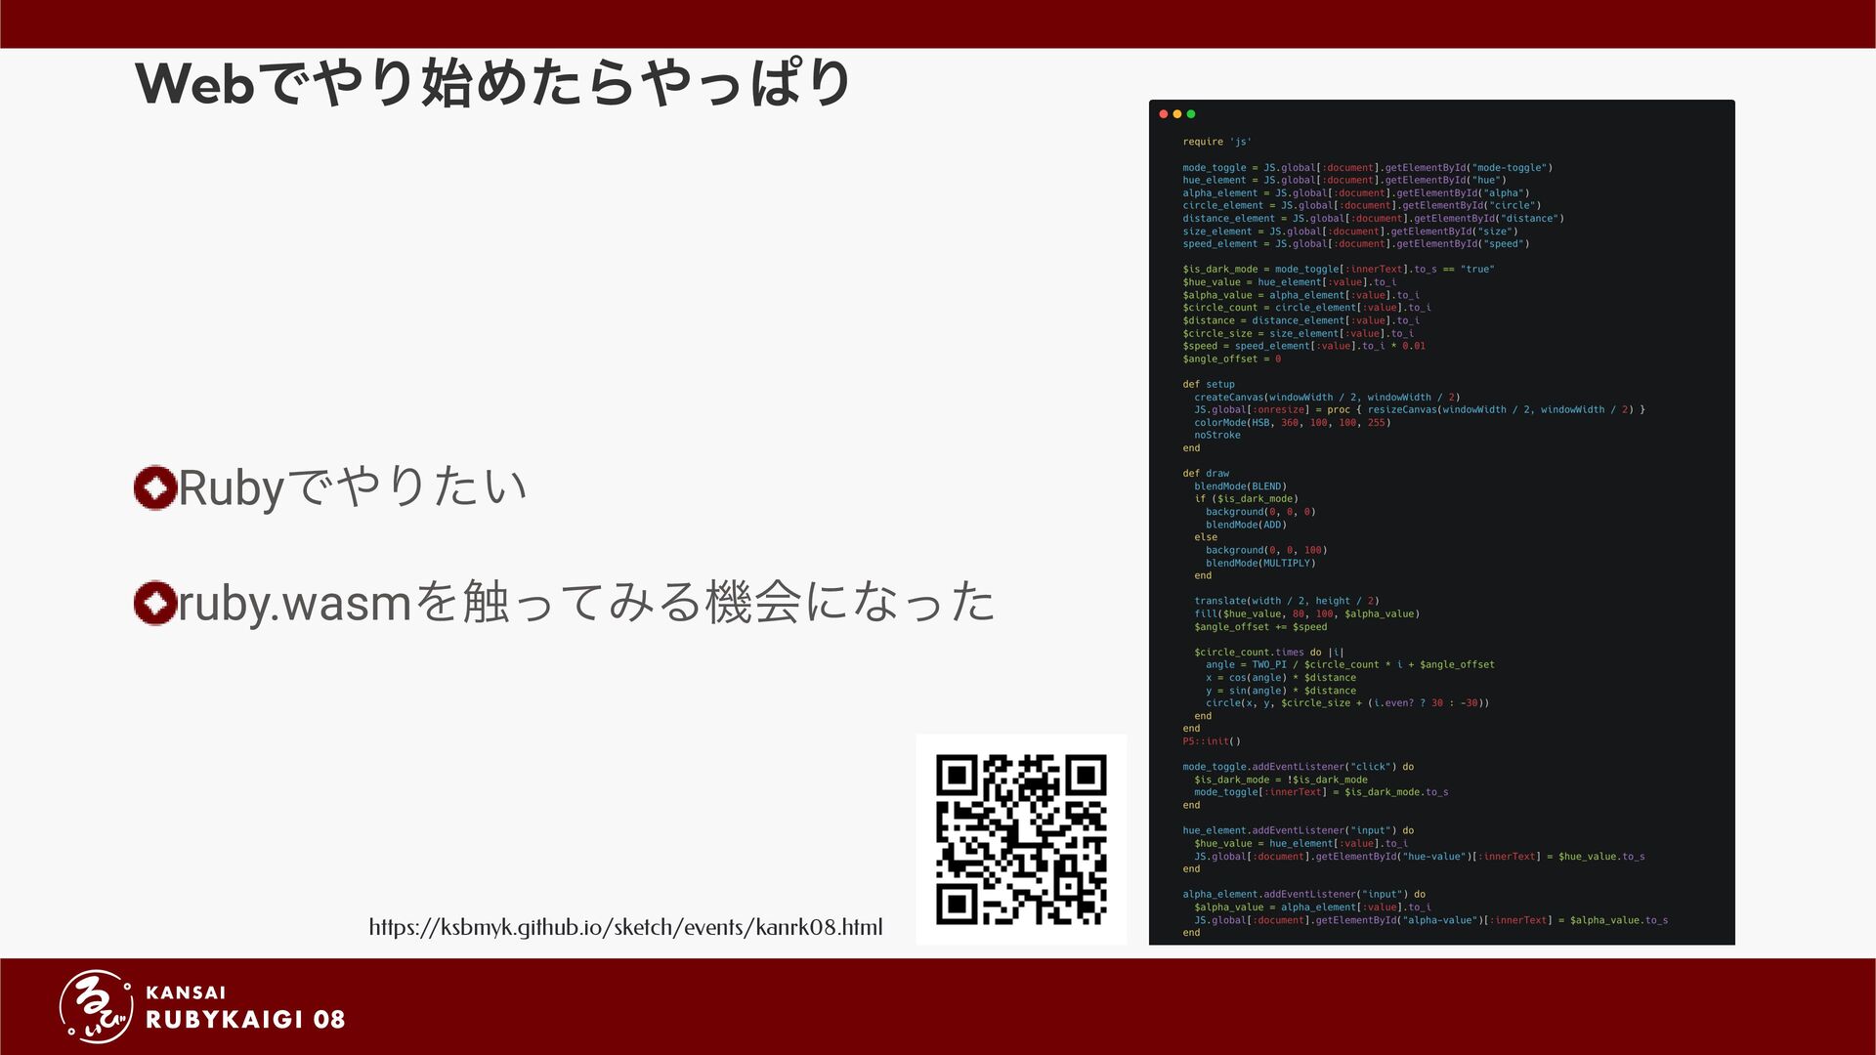Click the translate(width / 2, height / 2) line
Image resolution: width=1876 pixels, height=1055 pixels.
[x=1287, y=602]
